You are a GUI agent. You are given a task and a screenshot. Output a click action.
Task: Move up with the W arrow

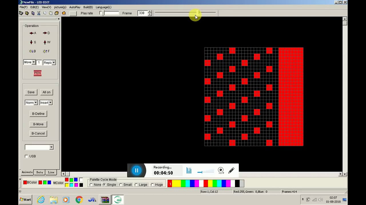[x=47, y=42]
